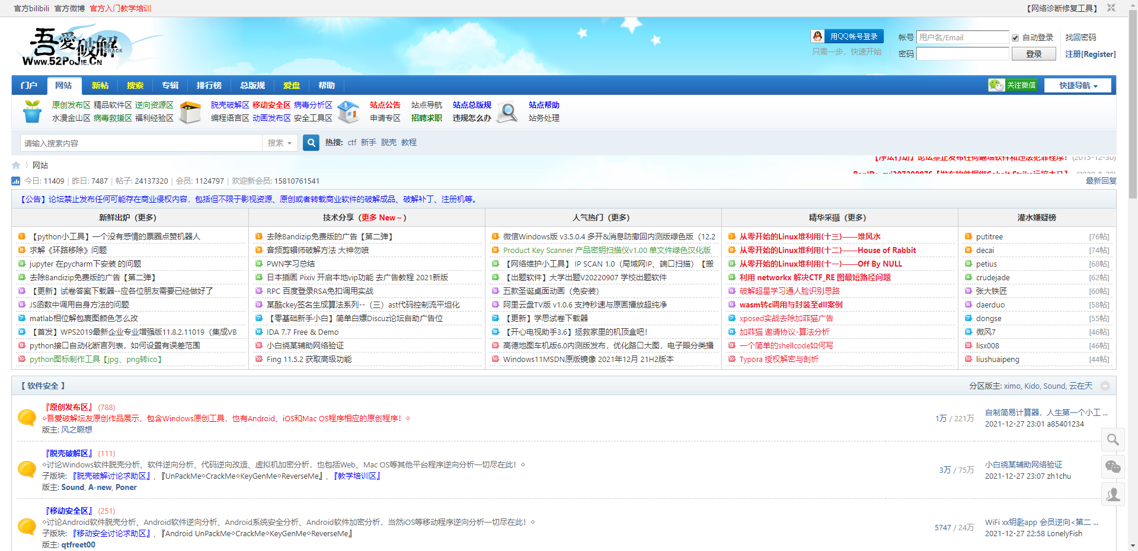1138x551 pixels.
Task: Click the username/Email input field
Action: 962,37
